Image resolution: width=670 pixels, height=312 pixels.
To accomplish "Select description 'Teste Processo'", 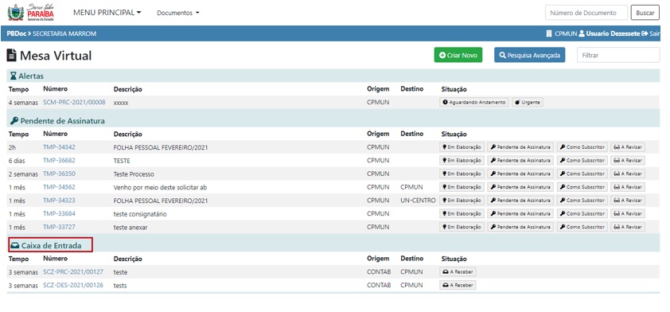I will pyautogui.click(x=134, y=174).
